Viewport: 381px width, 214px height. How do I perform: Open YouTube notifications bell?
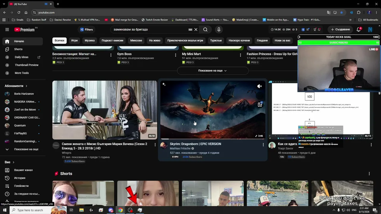point(359,29)
